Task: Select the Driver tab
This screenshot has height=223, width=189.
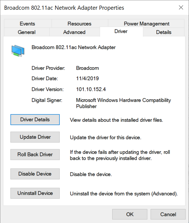Action: [121, 32]
